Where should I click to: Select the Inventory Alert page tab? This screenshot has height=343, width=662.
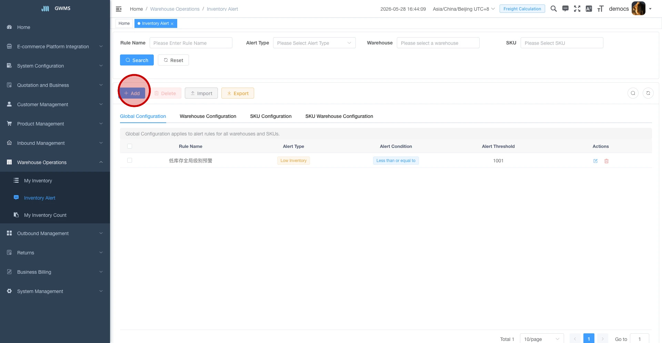click(156, 23)
